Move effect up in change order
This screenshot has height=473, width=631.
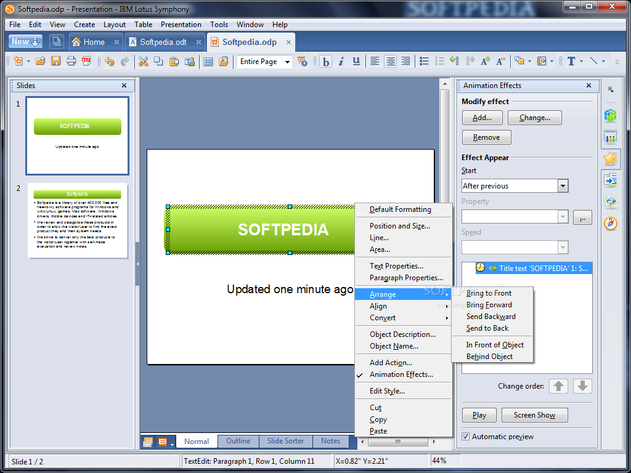coord(558,386)
